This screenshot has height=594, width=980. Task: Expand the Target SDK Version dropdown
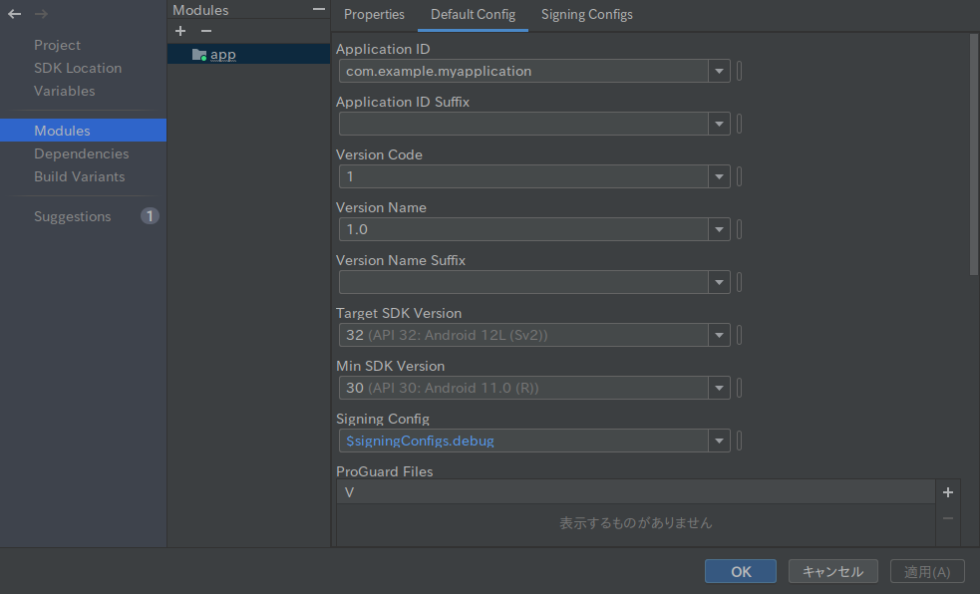pos(719,335)
